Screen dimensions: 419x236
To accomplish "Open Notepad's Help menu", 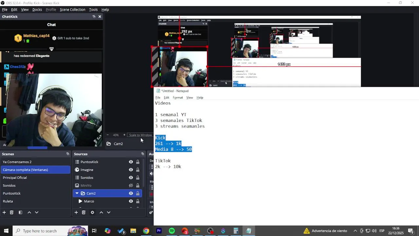I will [200, 98].
